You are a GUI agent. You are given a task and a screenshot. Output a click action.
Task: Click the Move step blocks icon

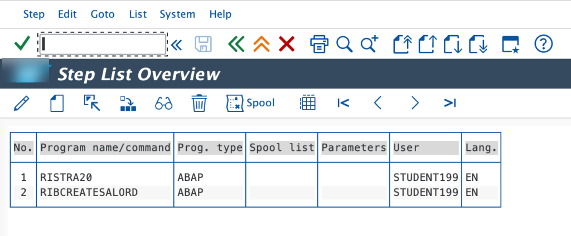[128, 104]
